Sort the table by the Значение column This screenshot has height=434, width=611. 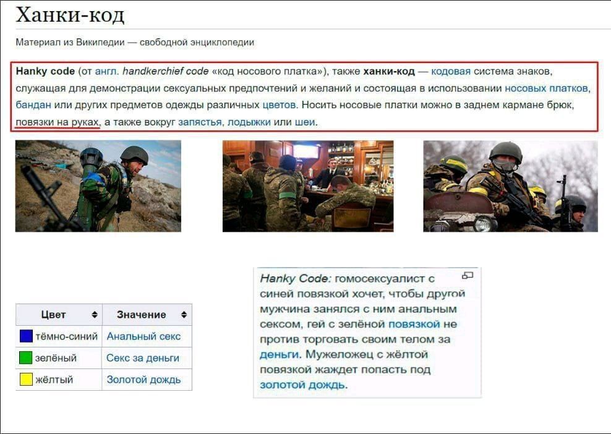(x=184, y=315)
